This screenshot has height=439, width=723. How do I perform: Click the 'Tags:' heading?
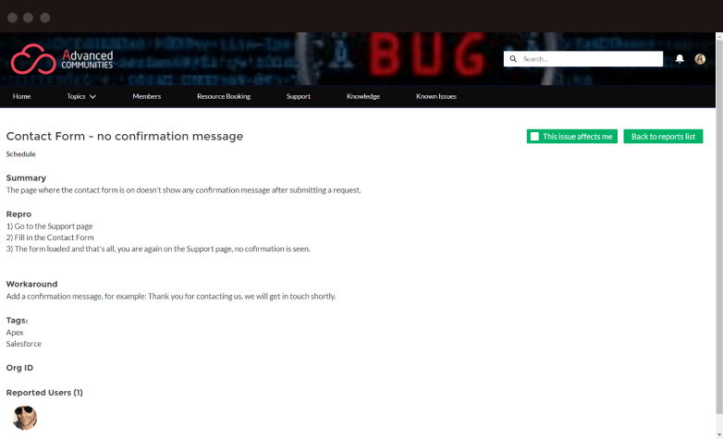point(17,320)
